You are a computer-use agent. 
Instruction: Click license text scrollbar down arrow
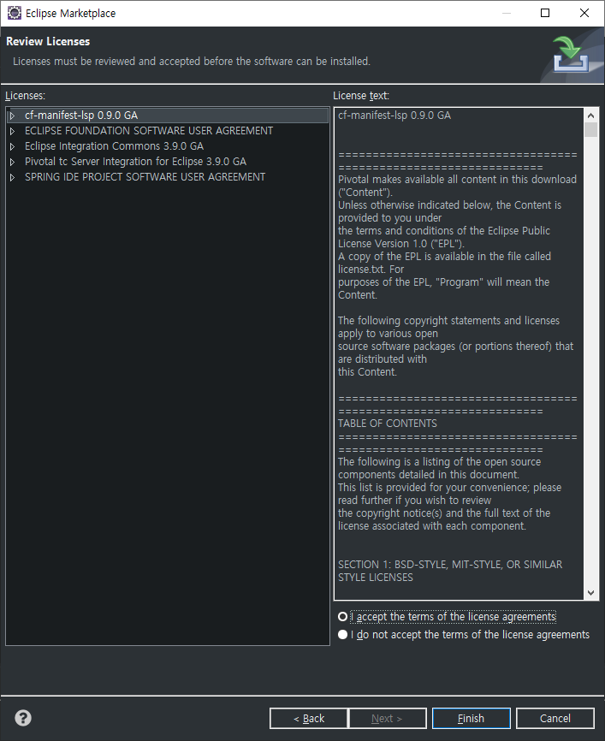(590, 593)
